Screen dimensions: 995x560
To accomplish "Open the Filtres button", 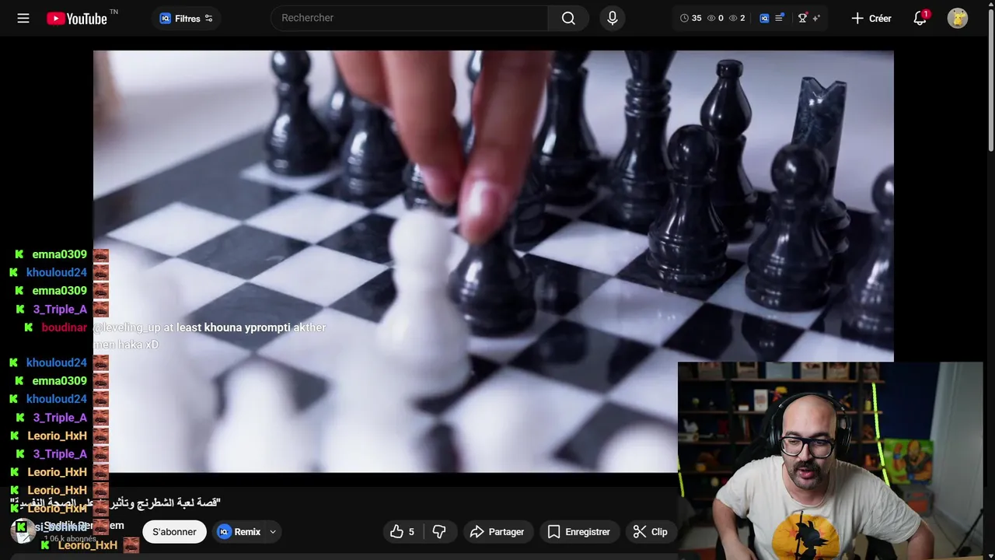I will (x=187, y=18).
